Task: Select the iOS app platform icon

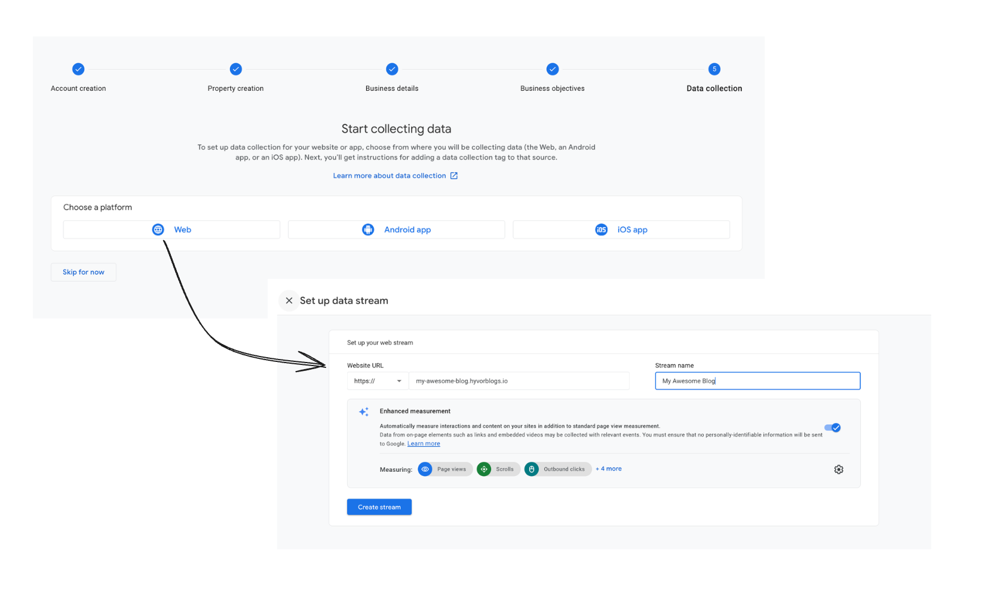Action: pyautogui.click(x=601, y=229)
